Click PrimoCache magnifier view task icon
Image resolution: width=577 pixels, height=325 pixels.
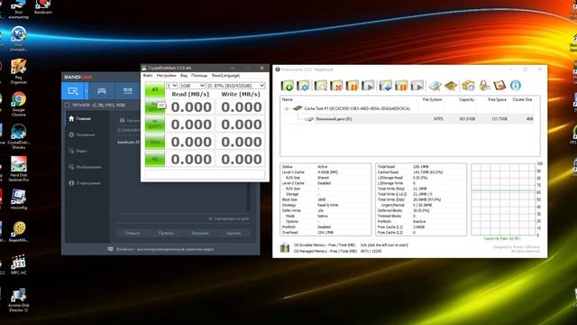point(320,86)
